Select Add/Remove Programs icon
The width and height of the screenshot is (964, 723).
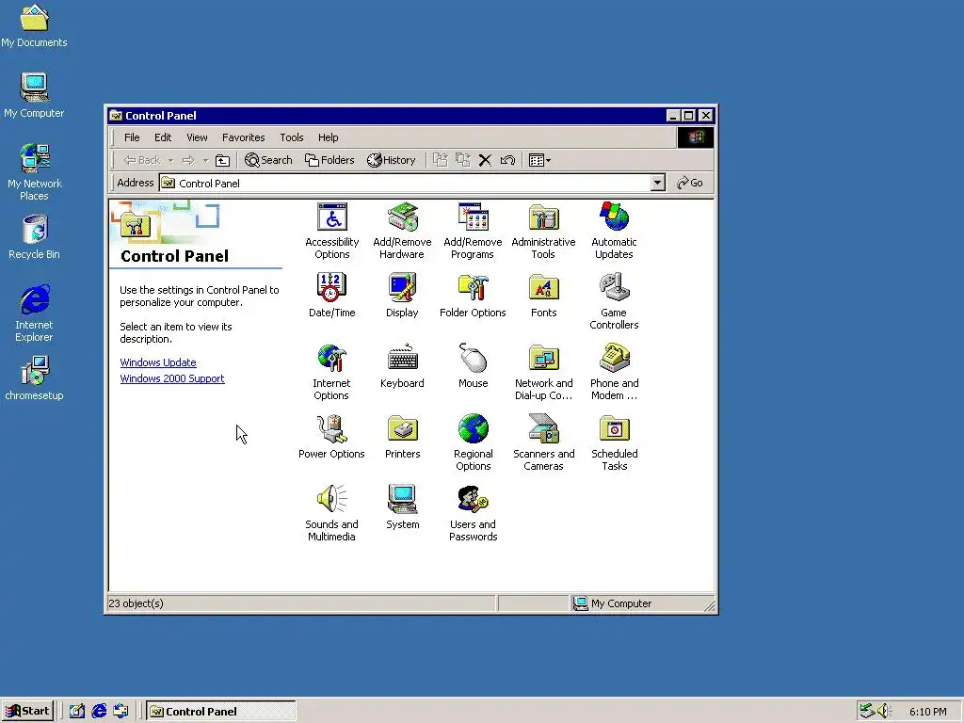[473, 217]
